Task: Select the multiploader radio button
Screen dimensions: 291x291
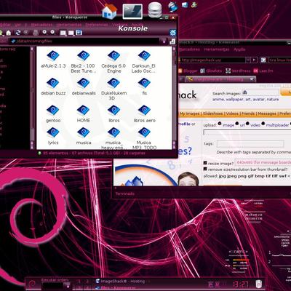Action: tap(263, 124)
